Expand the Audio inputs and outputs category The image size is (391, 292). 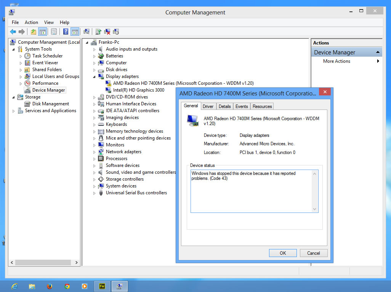coord(94,49)
